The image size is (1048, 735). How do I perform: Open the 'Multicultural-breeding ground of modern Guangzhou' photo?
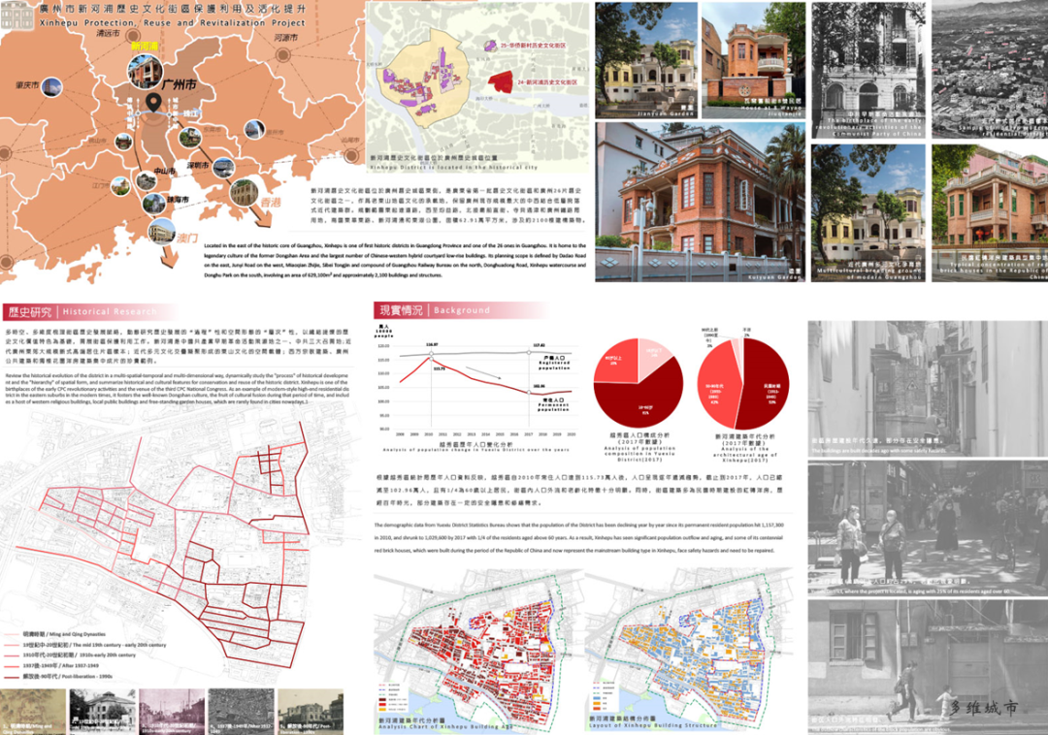coord(868,212)
